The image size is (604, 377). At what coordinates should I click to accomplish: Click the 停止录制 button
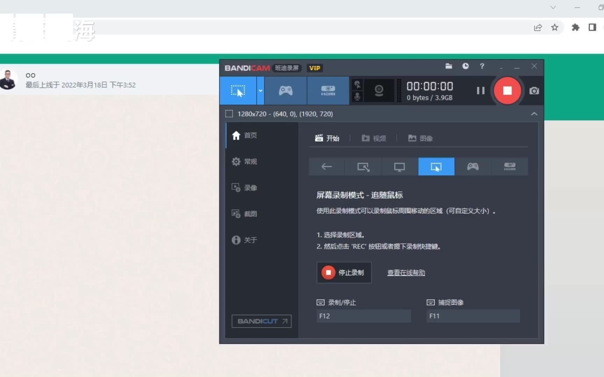tap(344, 273)
